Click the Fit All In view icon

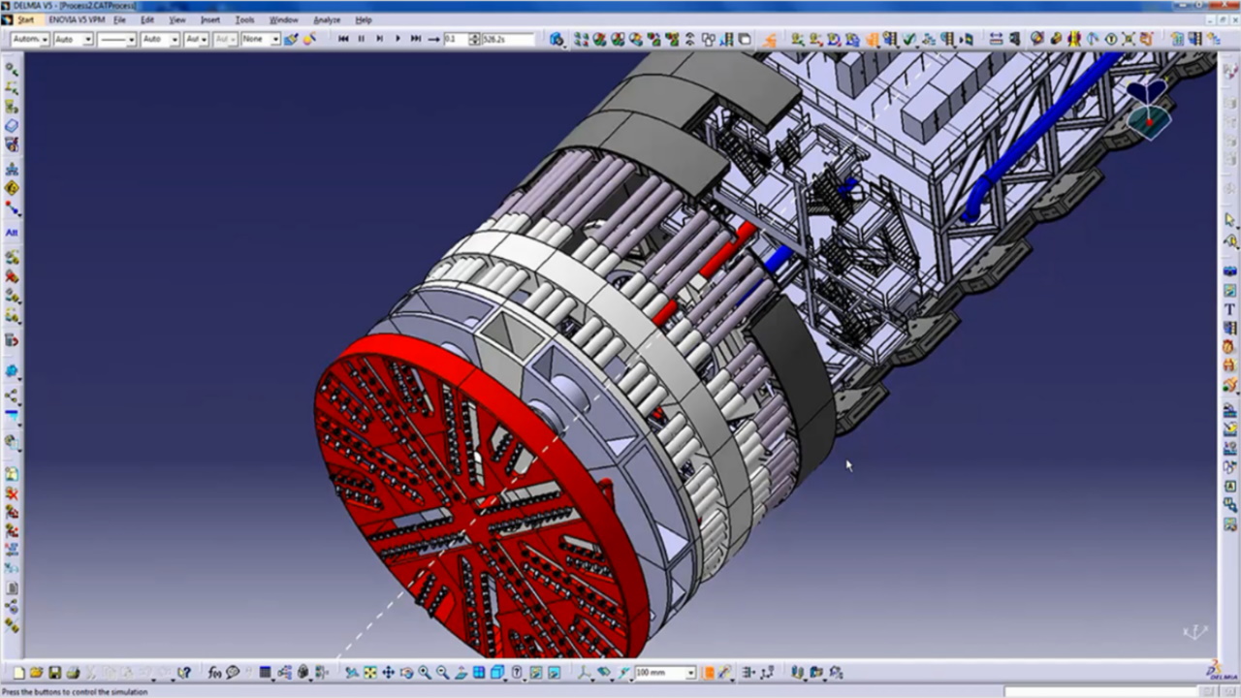(x=369, y=672)
